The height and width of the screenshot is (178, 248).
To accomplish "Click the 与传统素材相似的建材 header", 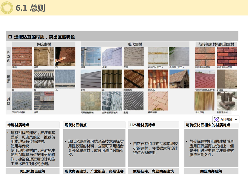I will coord(216,44).
